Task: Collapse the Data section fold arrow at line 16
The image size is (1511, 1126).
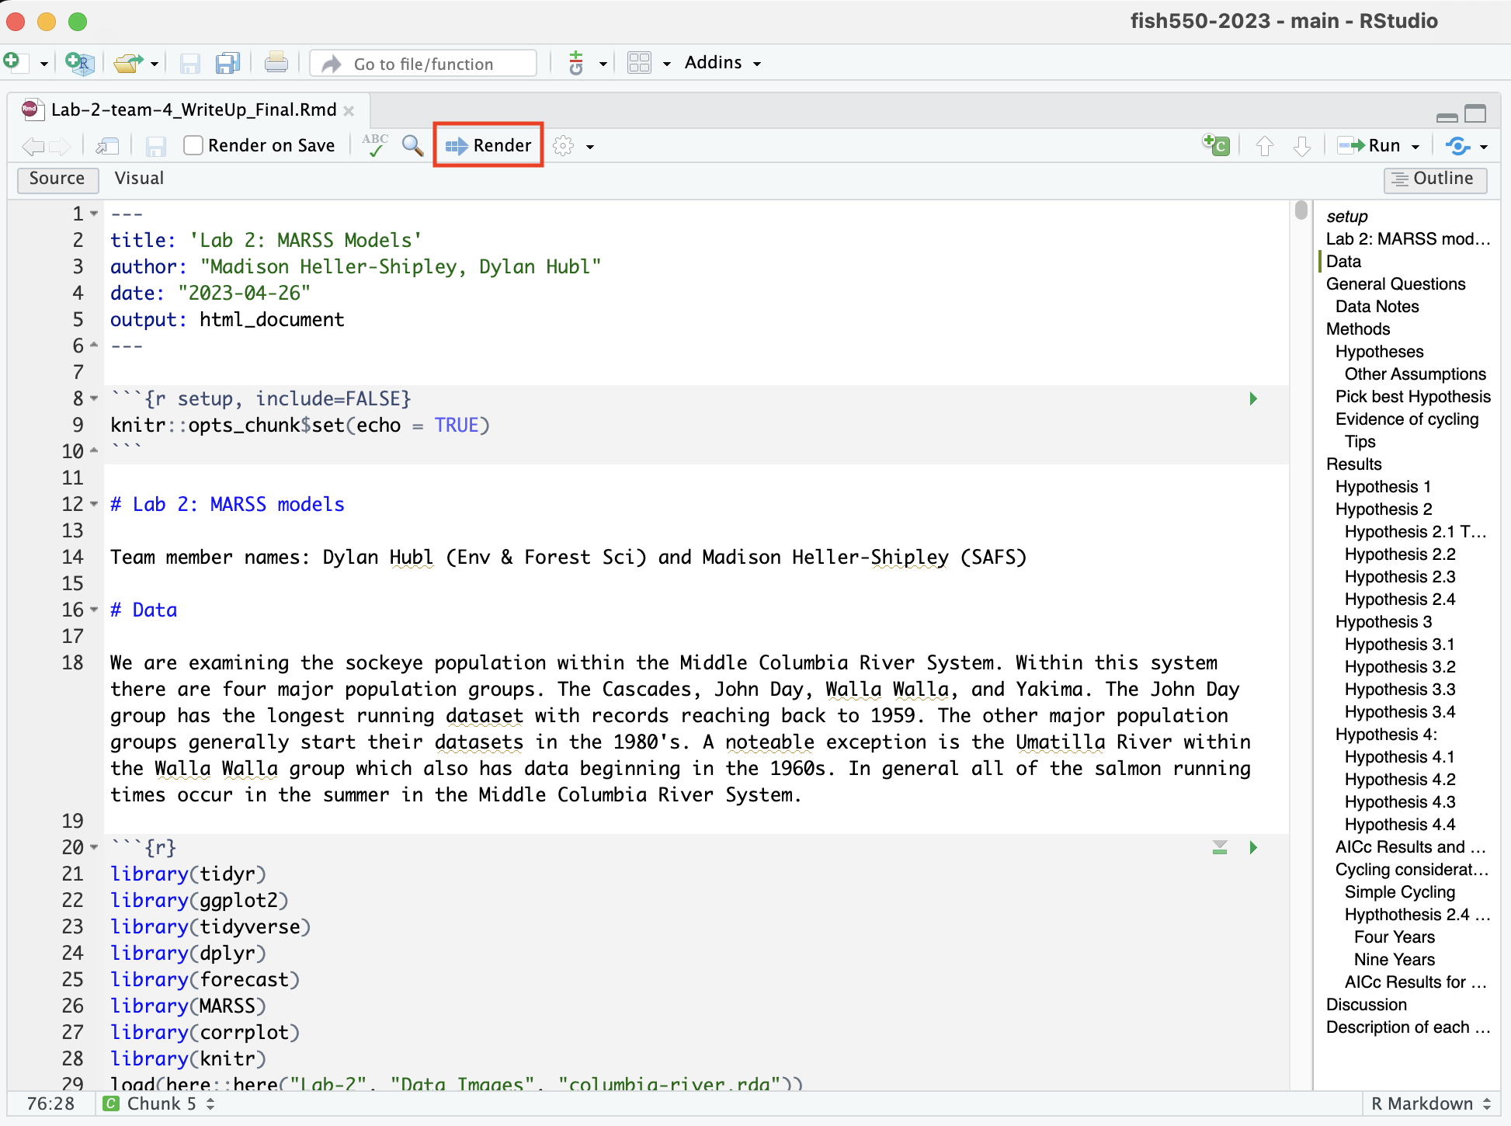Action: (x=94, y=610)
